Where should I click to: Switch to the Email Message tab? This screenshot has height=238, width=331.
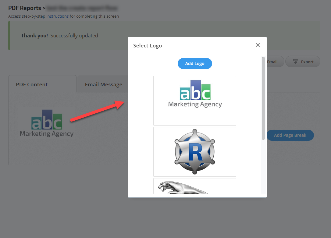click(x=103, y=85)
